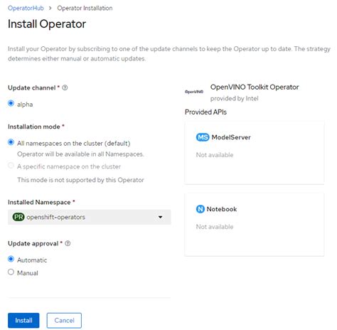This screenshot has height=330, width=337.
Task: Click the Notebook API title
Action: coord(222,209)
